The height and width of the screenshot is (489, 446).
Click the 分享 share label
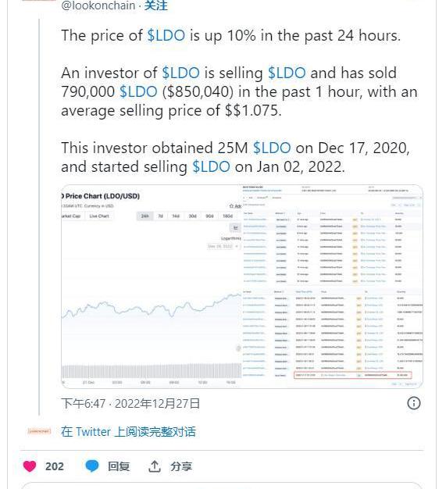pyautogui.click(x=181, y=466)
